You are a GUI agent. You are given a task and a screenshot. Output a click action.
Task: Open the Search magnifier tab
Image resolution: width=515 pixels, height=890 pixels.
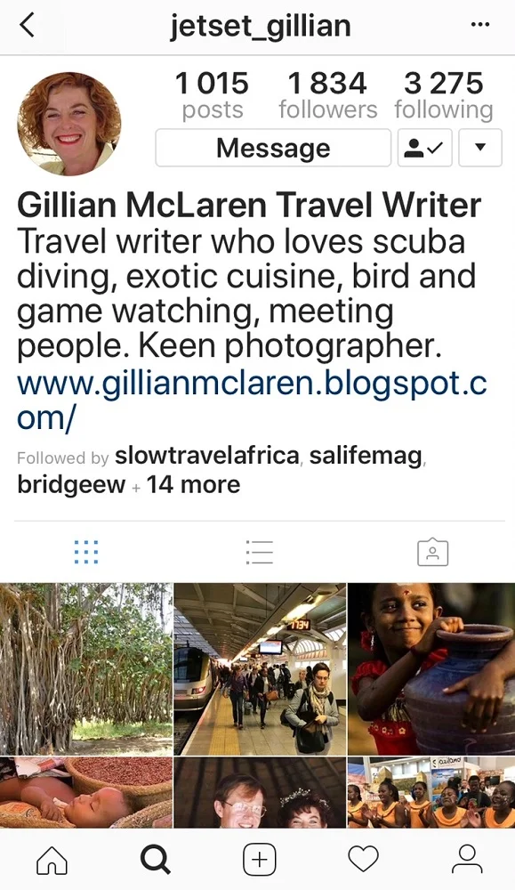[x=155, y=860]
